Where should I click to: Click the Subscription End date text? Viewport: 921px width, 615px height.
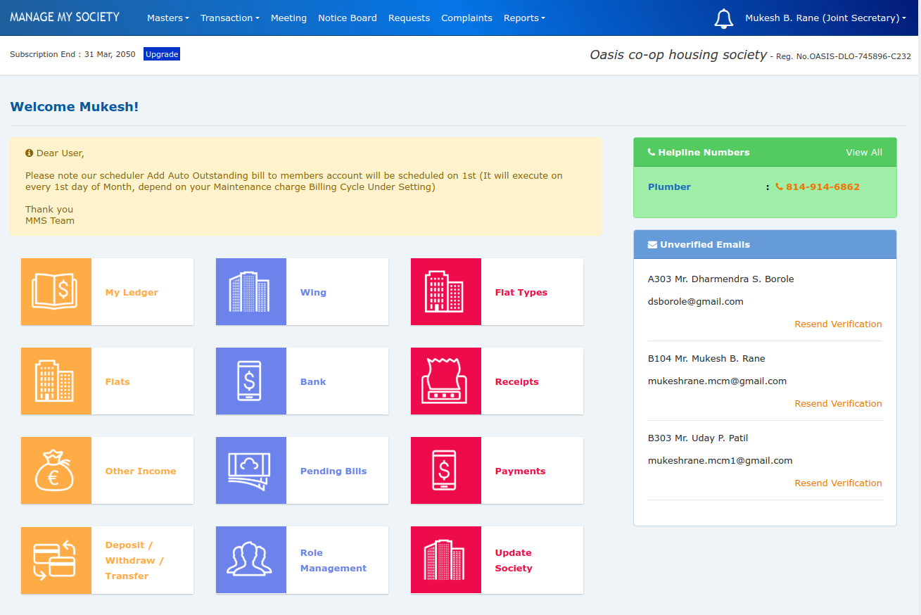tap(72, 54)
